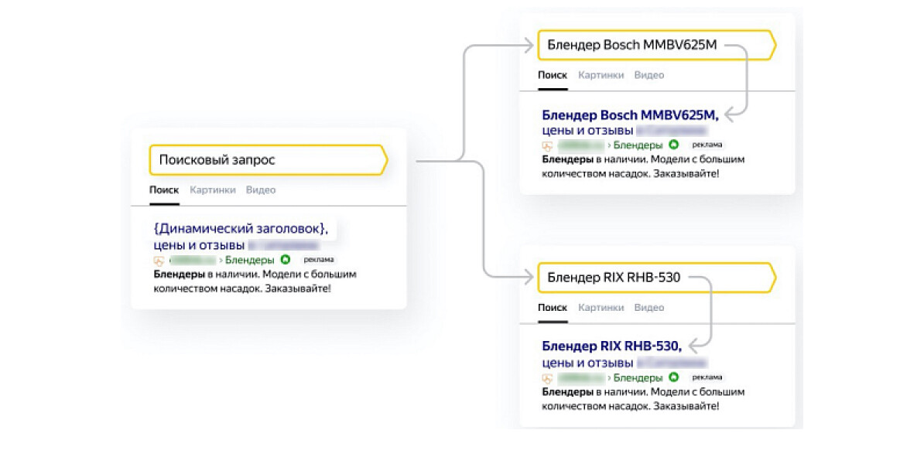Image resolution: width=924 pixels, height=464 pixels.
Task: Click 'цены и отзывы' line in RIX ad
Action: [587, 363]
